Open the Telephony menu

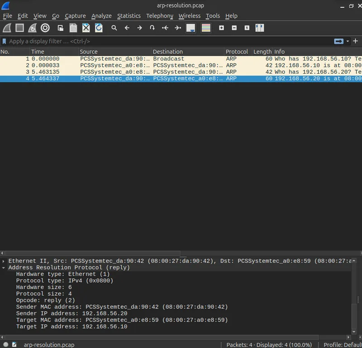point(160,16)
